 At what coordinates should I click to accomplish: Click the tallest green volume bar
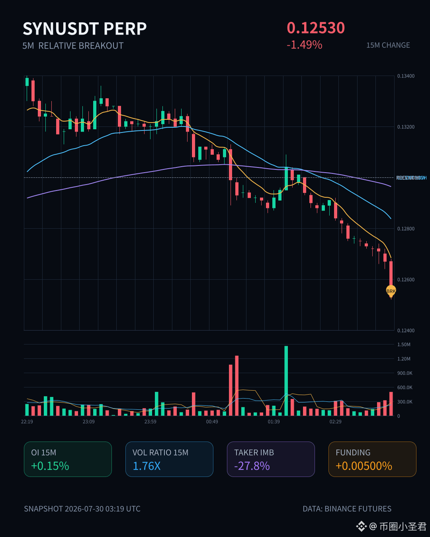pos(286,381)
